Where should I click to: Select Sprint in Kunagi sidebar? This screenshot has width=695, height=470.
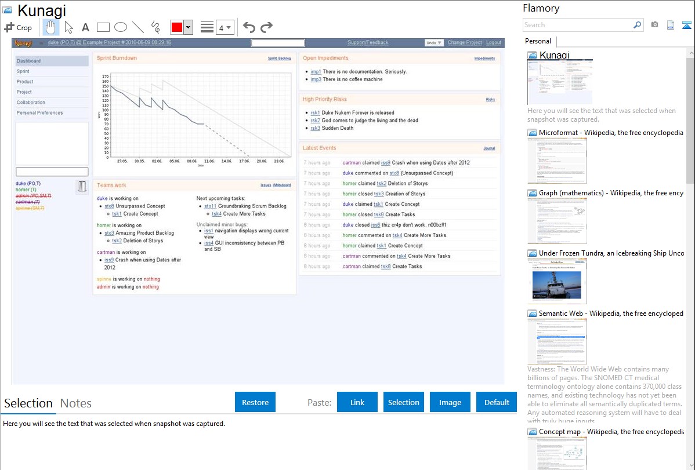tap(52, 71)
